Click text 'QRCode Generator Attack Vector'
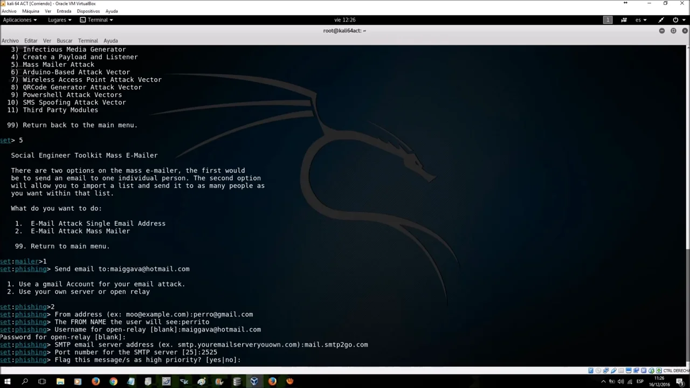The width and height of the screenshot is (690, 388). (82, 87)
